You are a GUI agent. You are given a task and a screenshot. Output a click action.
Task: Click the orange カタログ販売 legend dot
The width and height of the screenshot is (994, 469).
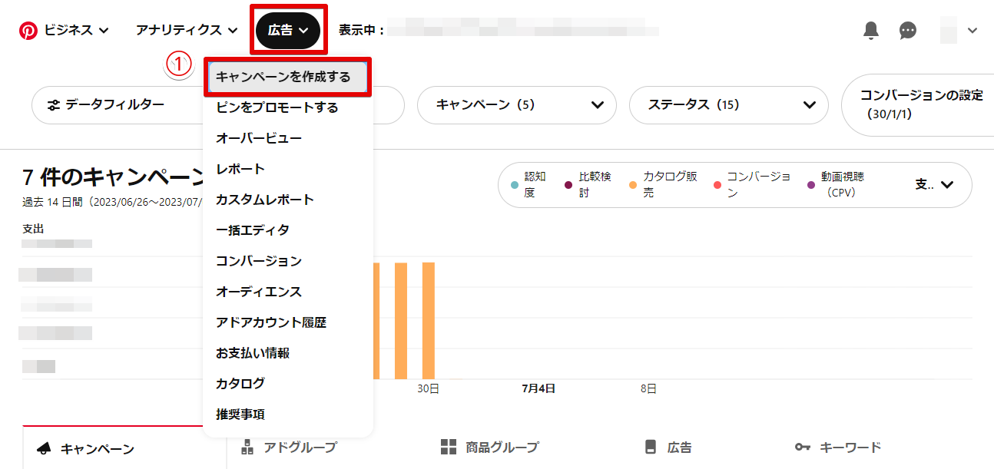pyautogui.click(x=633, y=185)
